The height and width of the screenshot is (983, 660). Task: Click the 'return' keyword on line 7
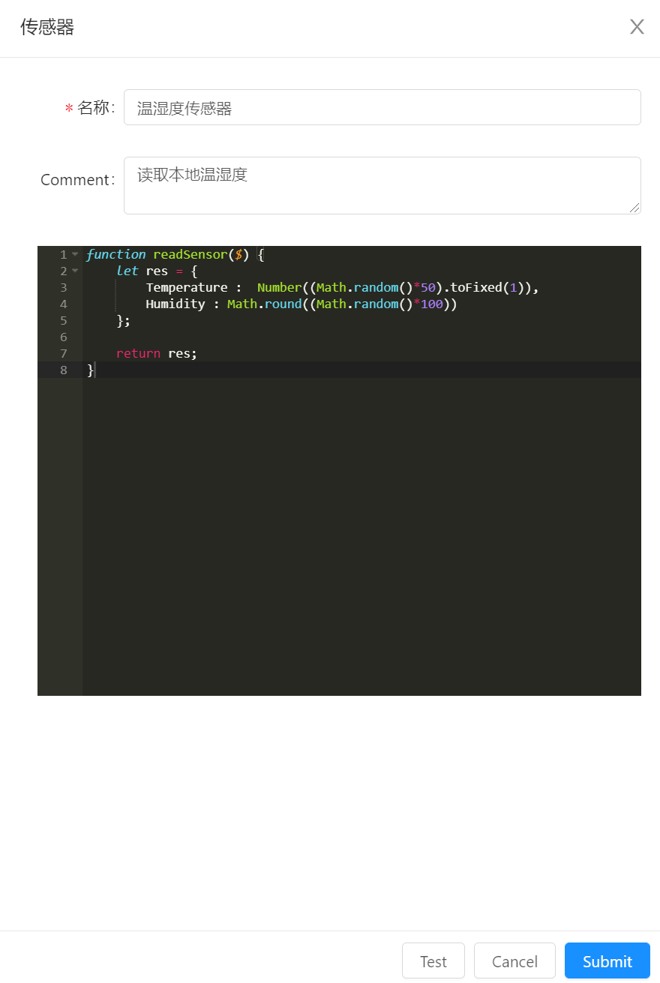138,354
